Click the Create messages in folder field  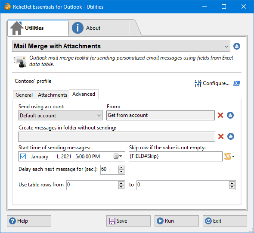pos(117,136)
